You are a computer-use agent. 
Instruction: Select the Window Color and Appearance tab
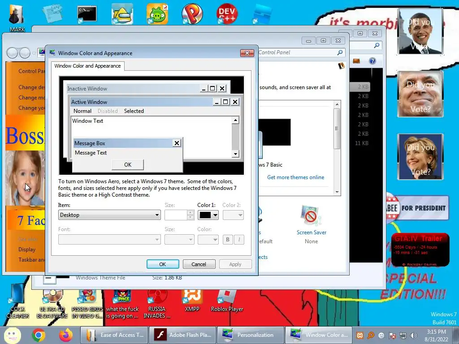pyautogui.click(x=87, y=66)
